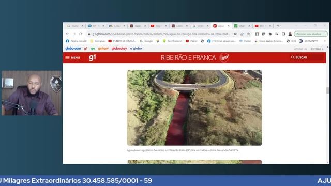Screen dimensions: 331x186
Task: Click the 'RIBEIRÃO E FRANCA' header title
Action: 188,57
